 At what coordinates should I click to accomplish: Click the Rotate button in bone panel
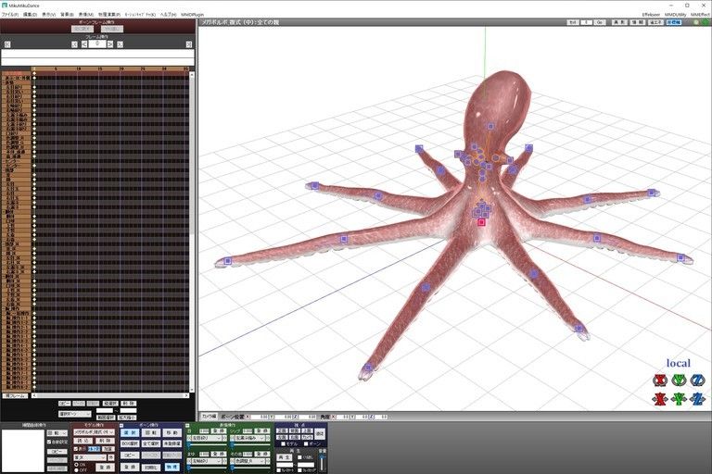tap(151, 432)
